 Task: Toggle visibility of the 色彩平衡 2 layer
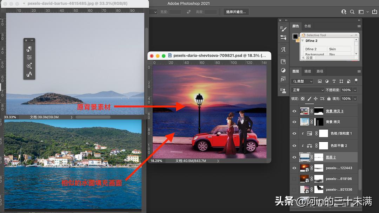coord(294,146)
